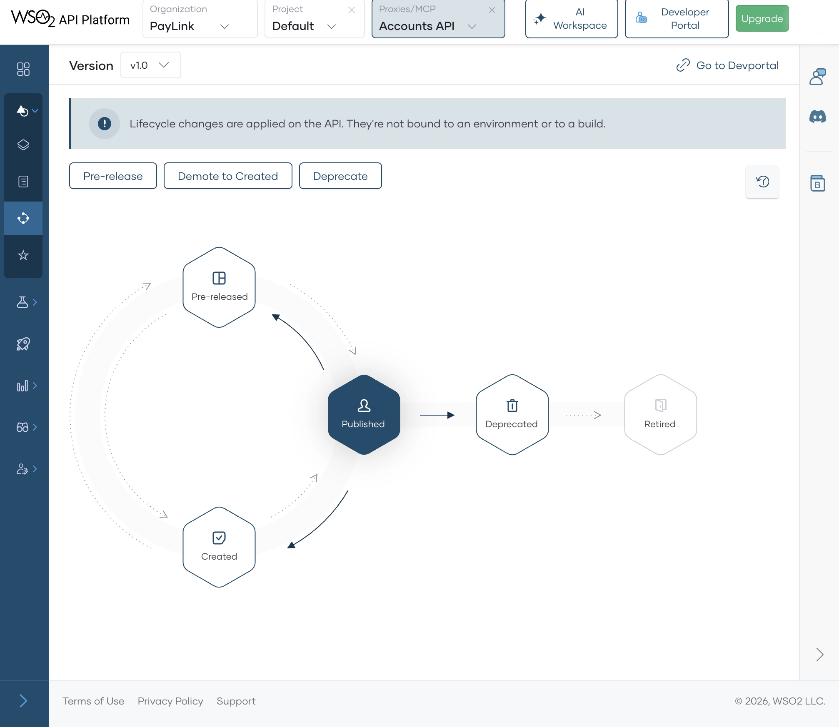
Task: Open the Accounts API proxy dropdown
Action: 472,26
